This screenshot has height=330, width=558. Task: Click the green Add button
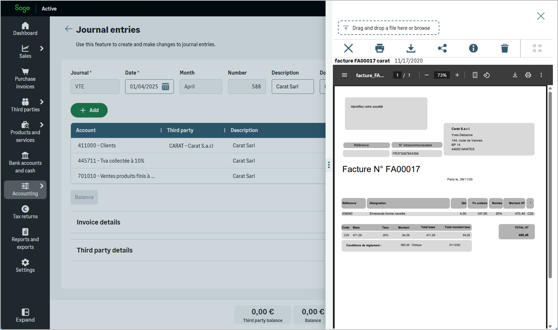tap(89, 110)
